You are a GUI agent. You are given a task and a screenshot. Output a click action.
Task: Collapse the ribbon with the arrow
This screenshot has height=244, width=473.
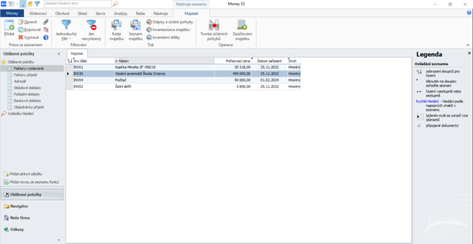[468, 45]
